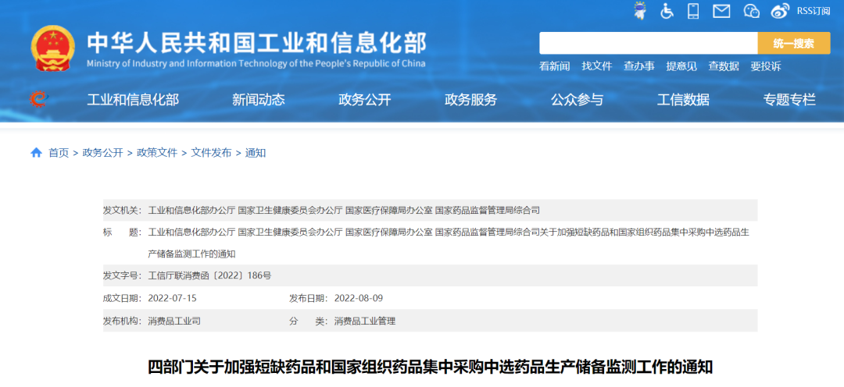The width and height of the screenshot is (844, 387).
Task: Click the national emblem logo
Action: pos(53,48)
